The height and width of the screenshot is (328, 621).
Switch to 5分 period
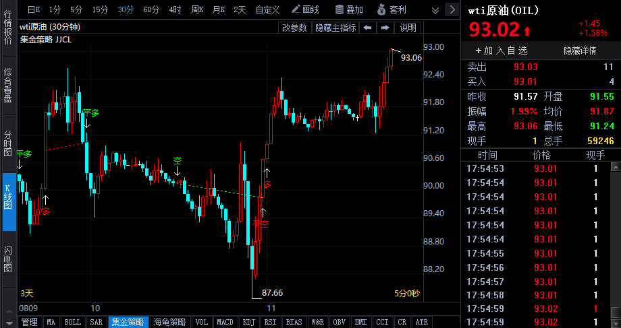pos(76,9)
